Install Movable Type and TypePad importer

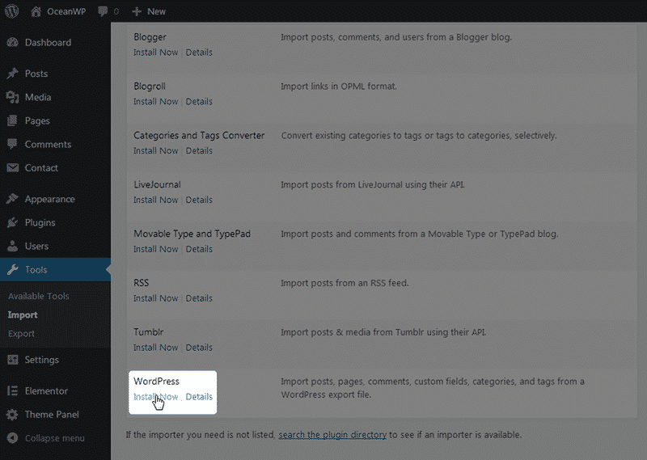[x=155, y=249]
